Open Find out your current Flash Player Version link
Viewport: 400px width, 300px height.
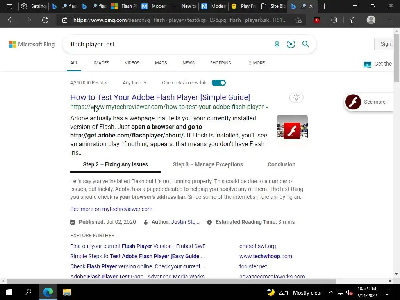pos(138,246)
